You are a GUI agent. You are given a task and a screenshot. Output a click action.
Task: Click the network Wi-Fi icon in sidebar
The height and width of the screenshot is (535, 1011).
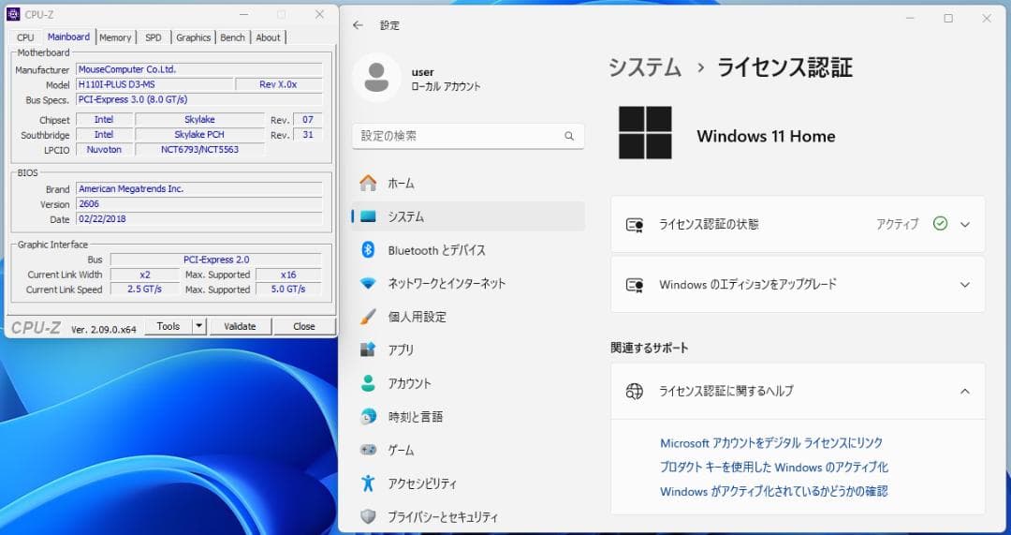click(368, 283)
